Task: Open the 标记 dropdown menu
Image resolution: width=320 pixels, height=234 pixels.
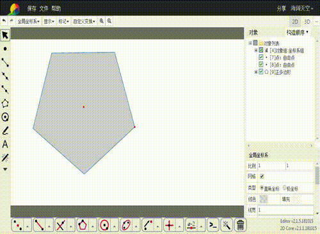Action: (63, 21)
